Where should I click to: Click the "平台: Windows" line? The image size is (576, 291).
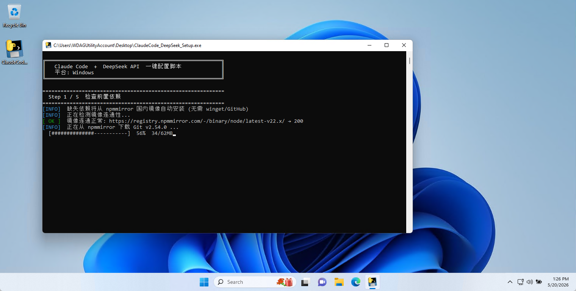click(74, 73)
